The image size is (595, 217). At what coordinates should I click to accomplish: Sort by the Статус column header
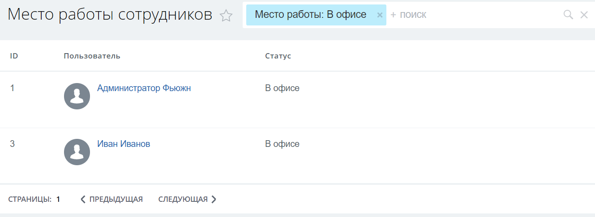click(278, 56)
